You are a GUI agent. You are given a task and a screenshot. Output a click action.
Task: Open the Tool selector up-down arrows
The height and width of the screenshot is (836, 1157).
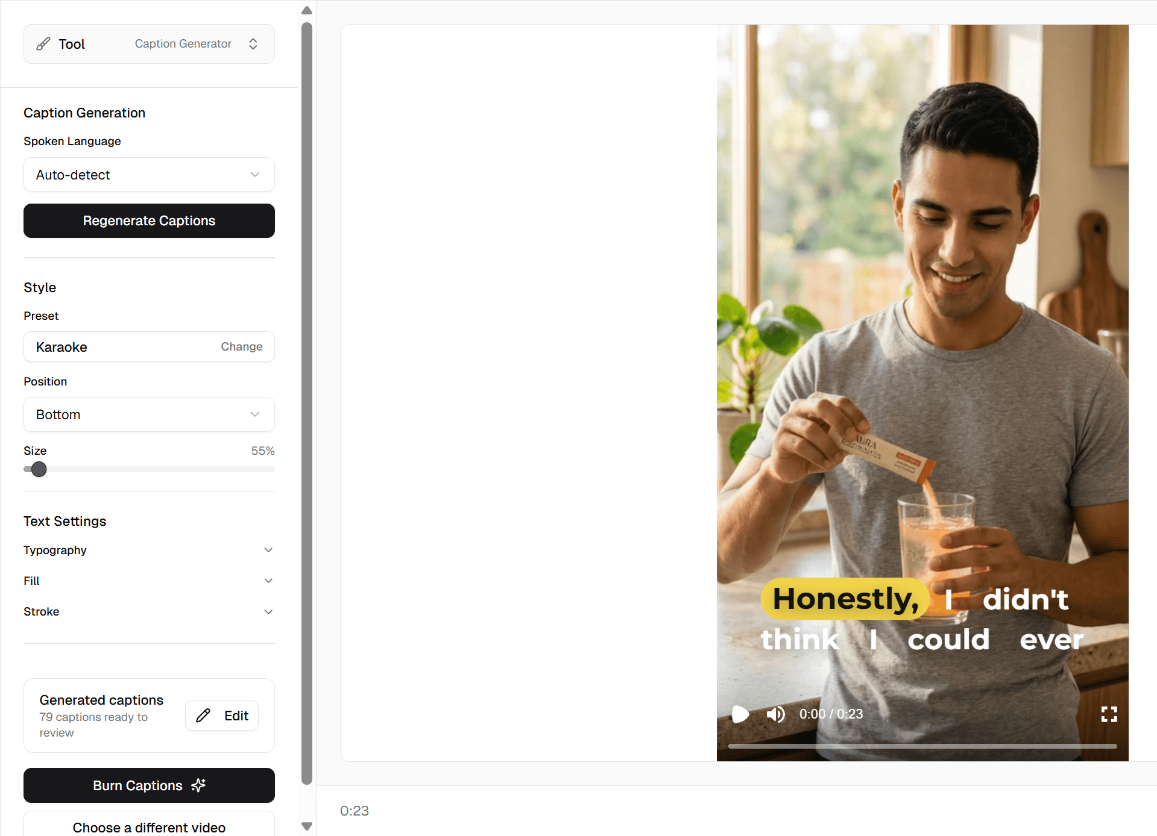coord(253,44)
